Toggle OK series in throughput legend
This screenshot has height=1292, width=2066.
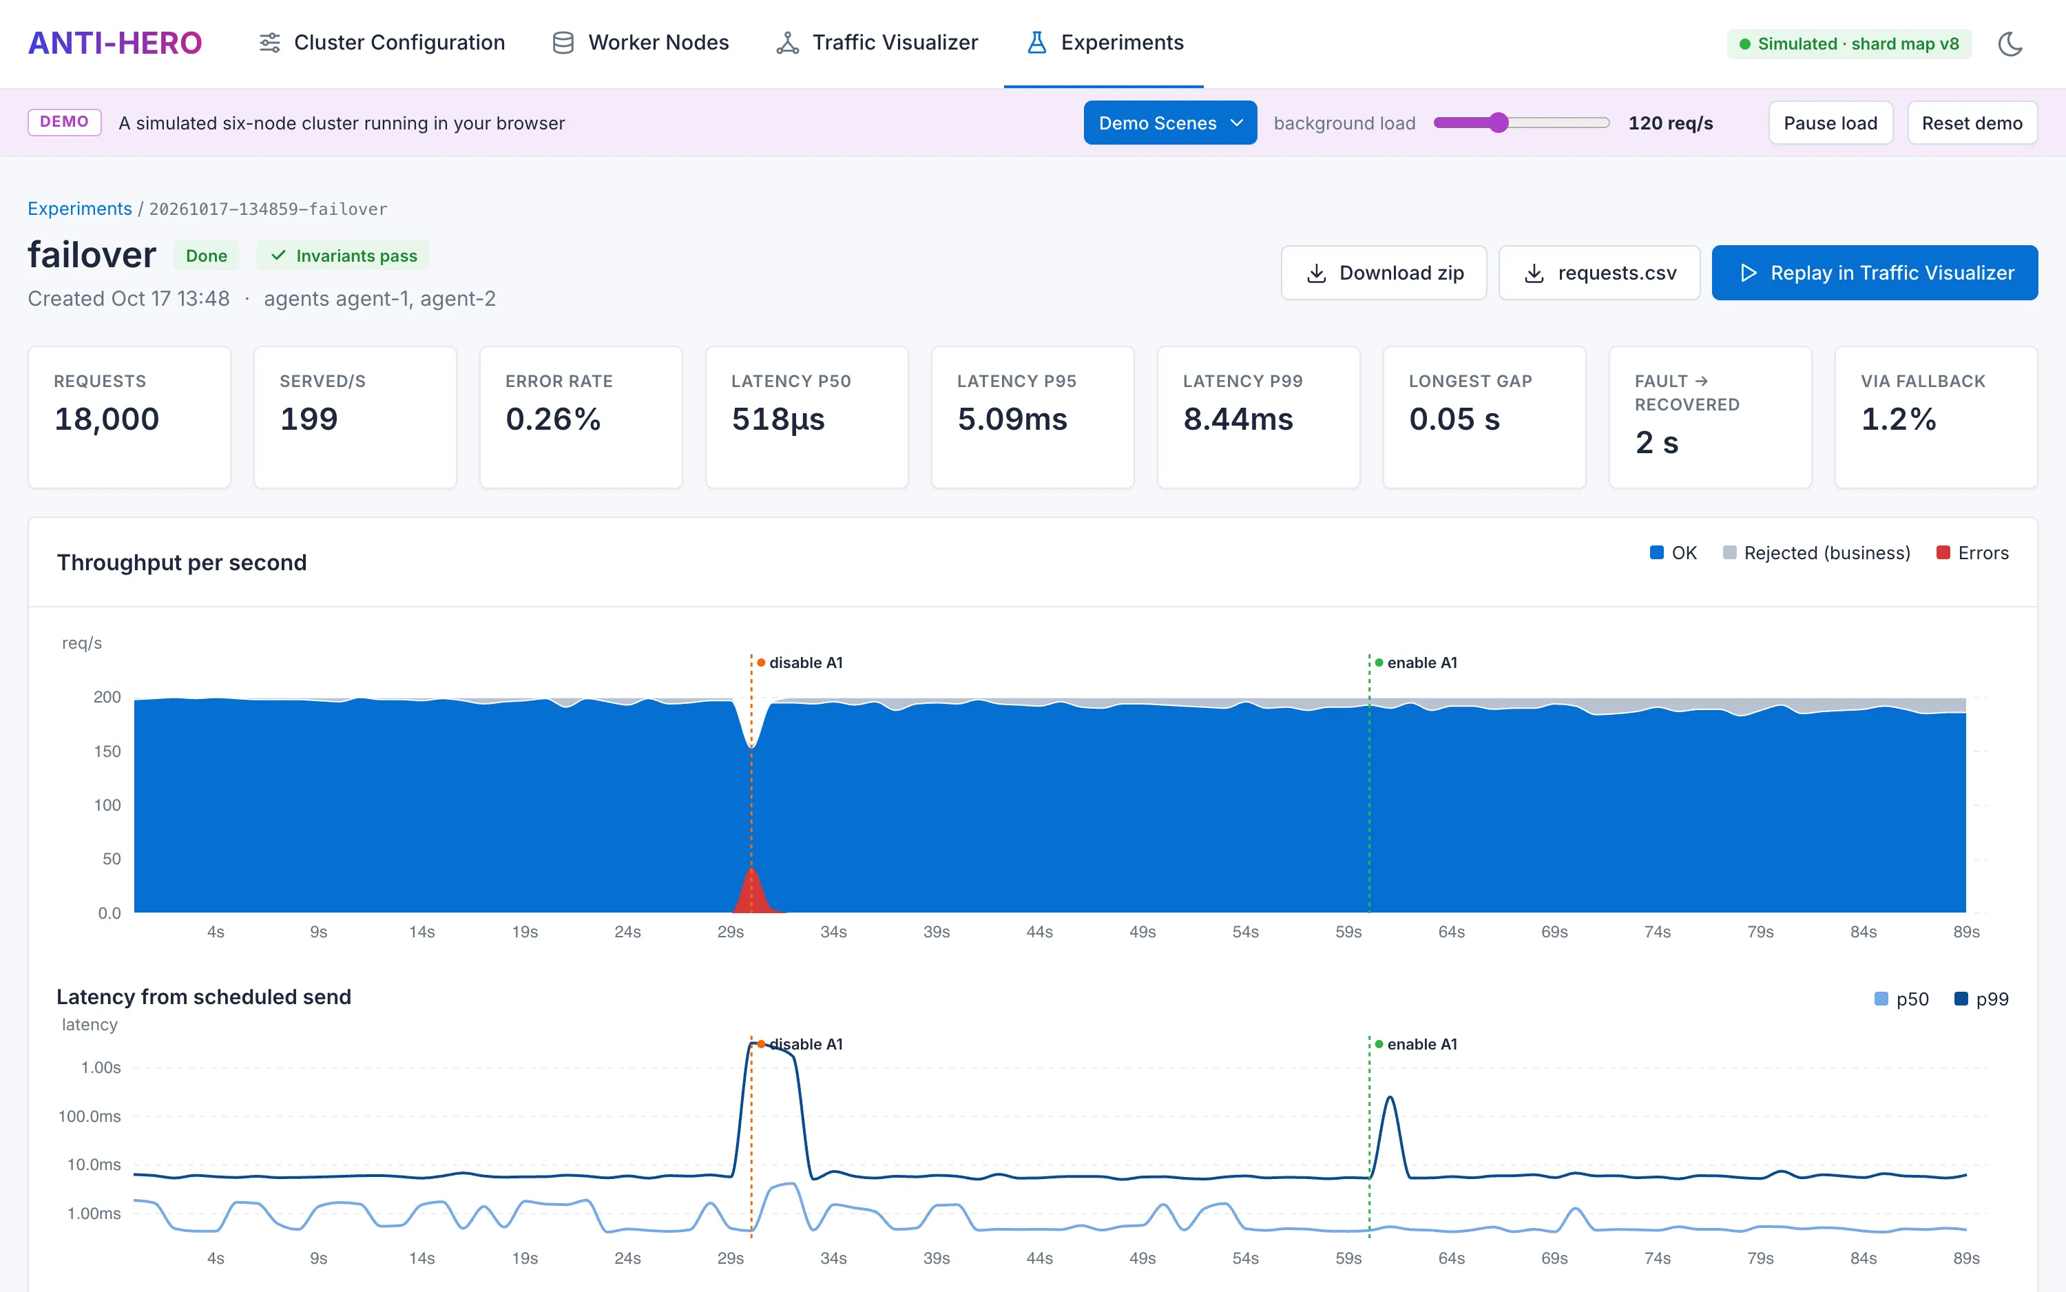[x=1673, y=553]
